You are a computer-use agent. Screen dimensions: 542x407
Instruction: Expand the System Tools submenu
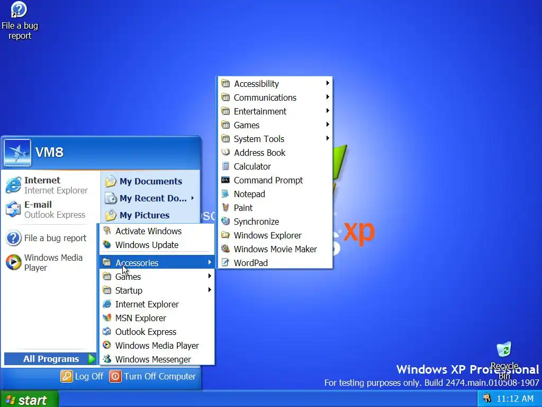[x=275, y=139]
